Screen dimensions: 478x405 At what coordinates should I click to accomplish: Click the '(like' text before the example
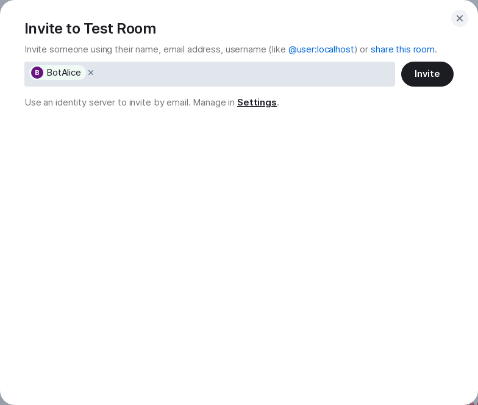[x=277, y=49]
